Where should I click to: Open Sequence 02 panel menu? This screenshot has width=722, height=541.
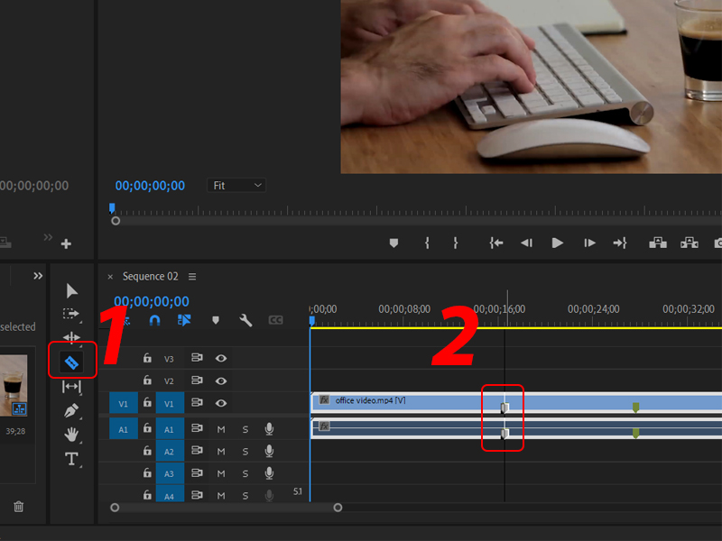[x=192, y=277]
